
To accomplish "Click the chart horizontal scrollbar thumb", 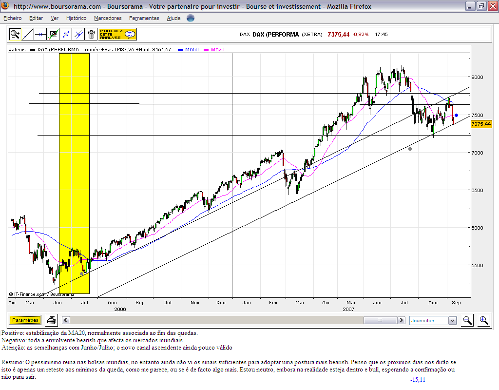I will 380,320.
